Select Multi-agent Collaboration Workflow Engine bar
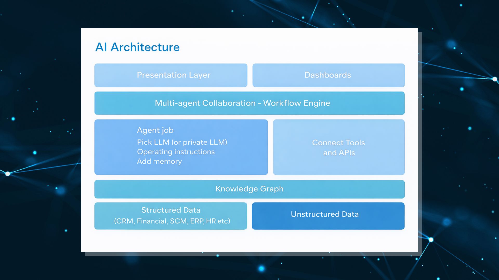499x280 pixels. coord(249,103)
